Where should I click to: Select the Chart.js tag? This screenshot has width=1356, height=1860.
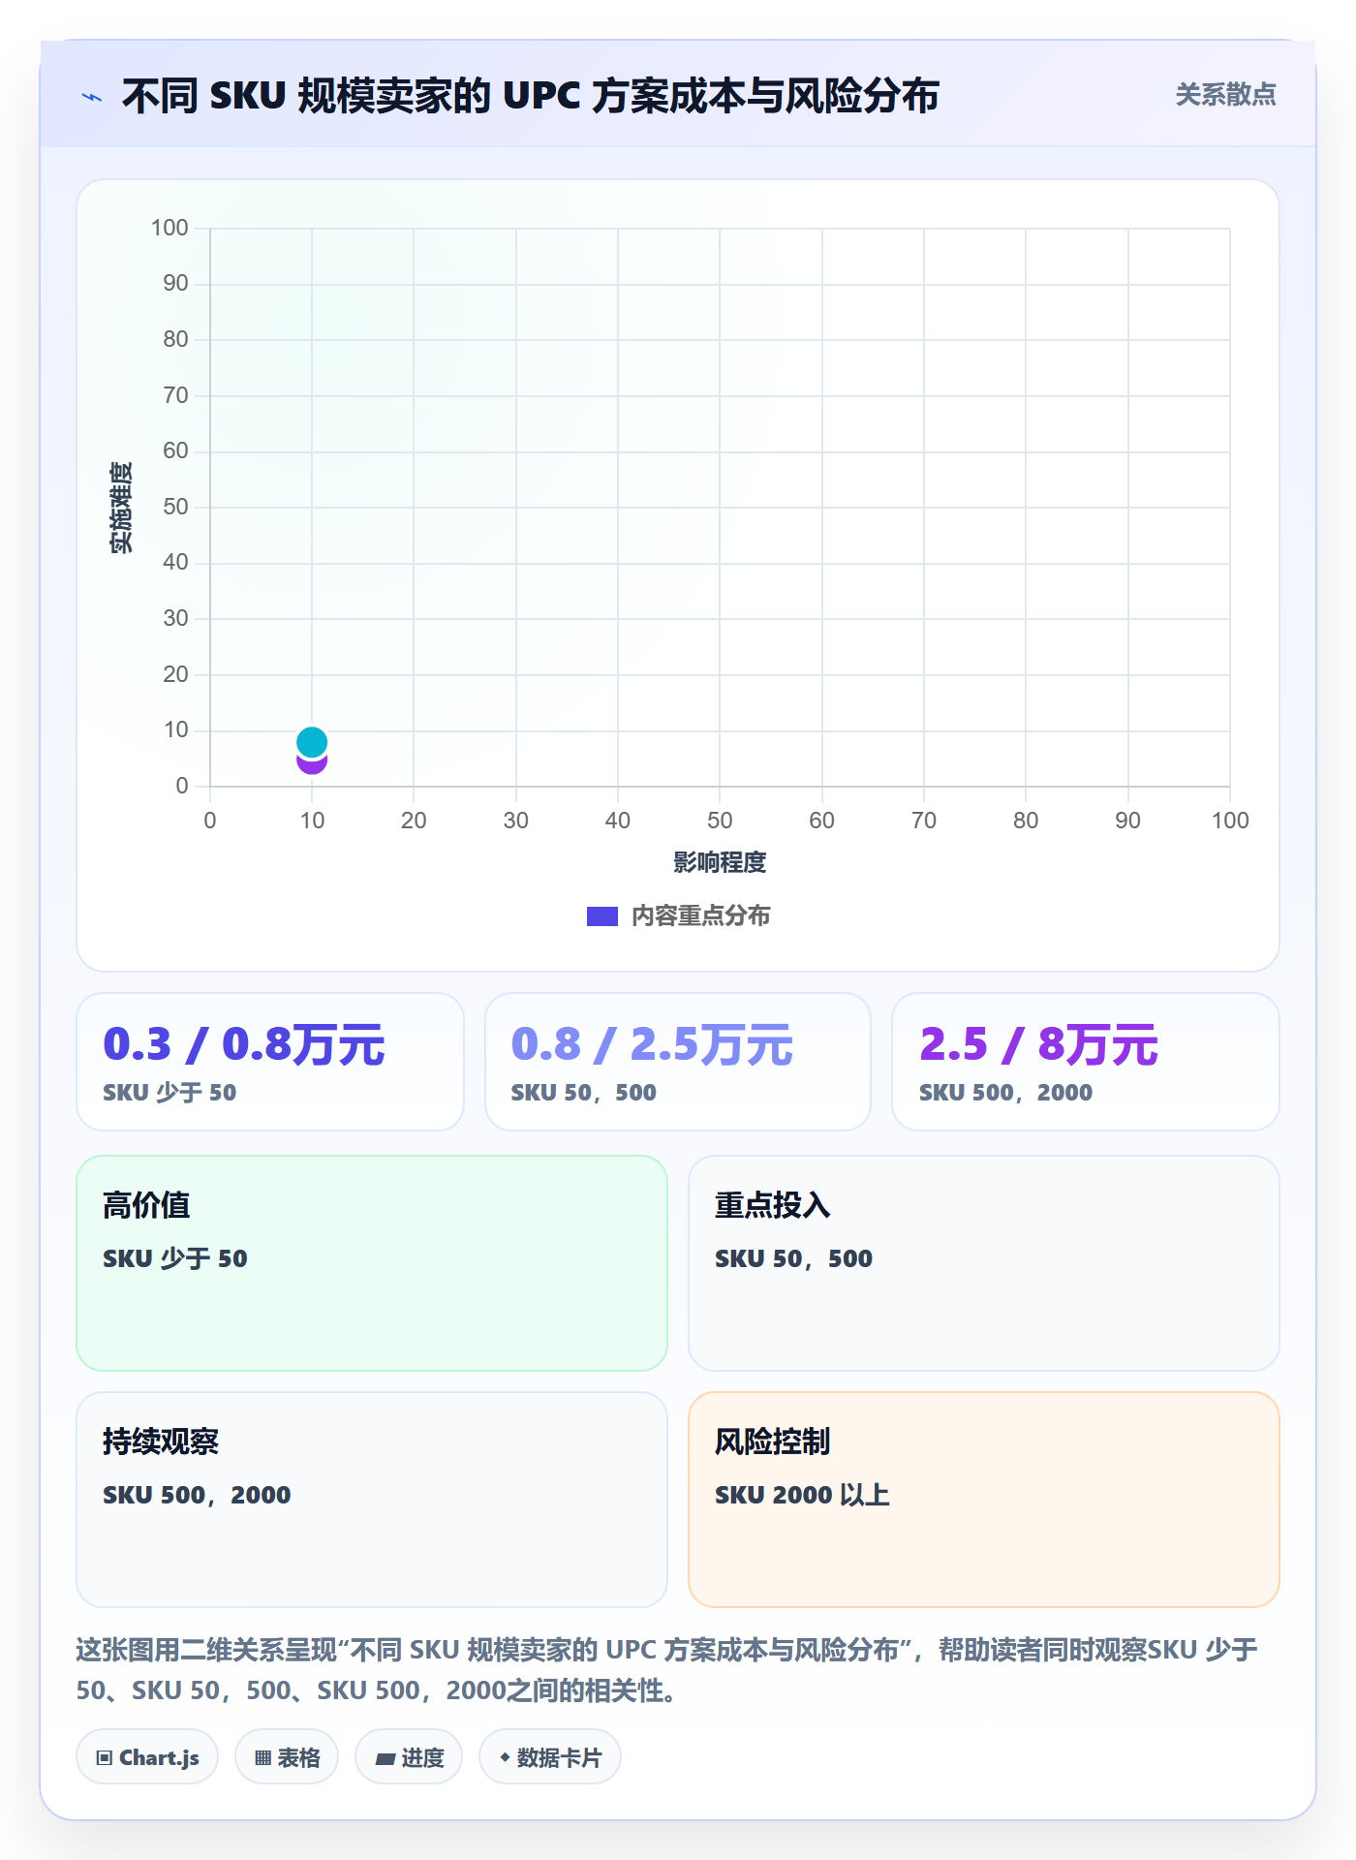click(x=147, y=1757)
